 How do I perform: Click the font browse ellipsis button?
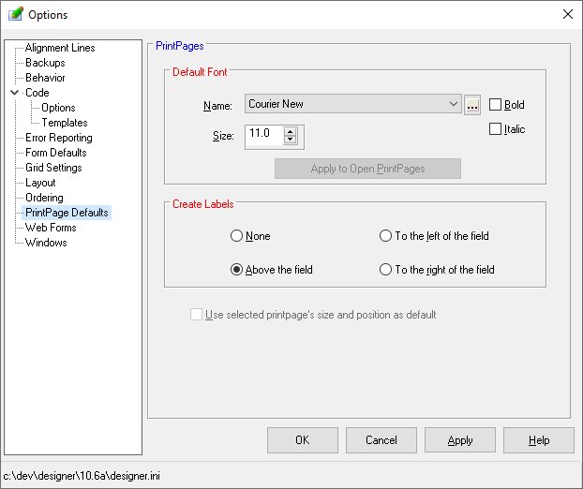[472, 104]
